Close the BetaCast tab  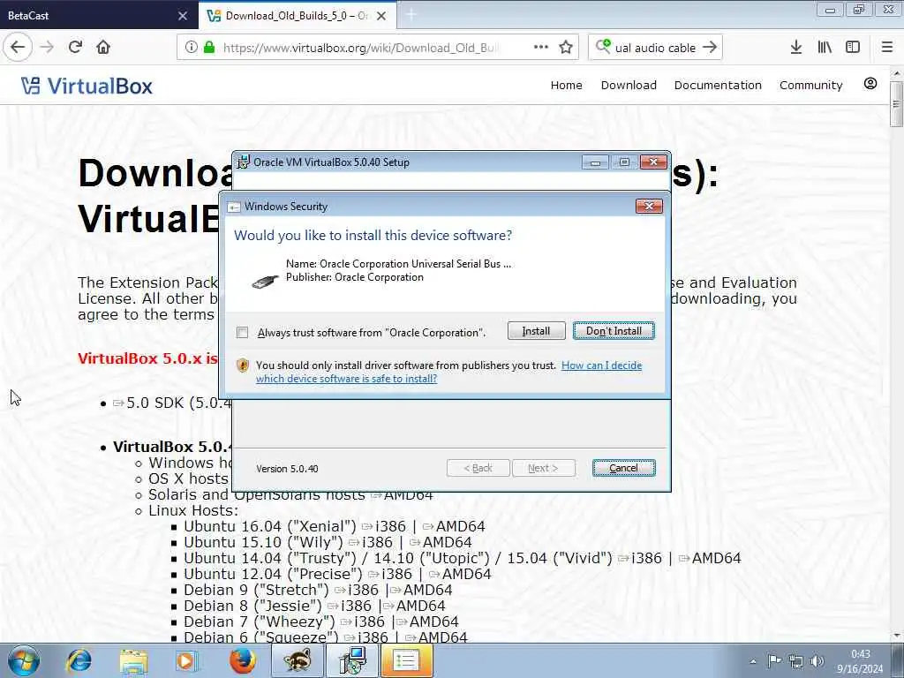coord(182,16)
